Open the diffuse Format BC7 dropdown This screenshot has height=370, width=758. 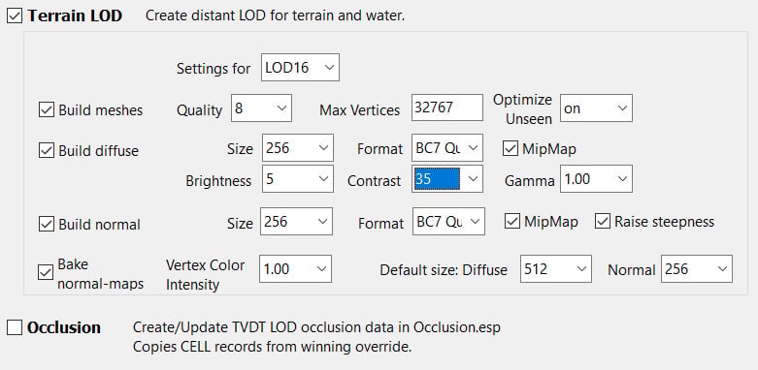pos(447,147)
